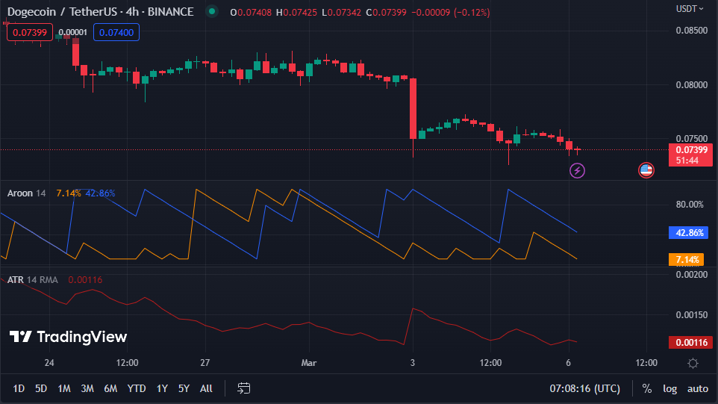Select the YTD time range

coord(137,388)
